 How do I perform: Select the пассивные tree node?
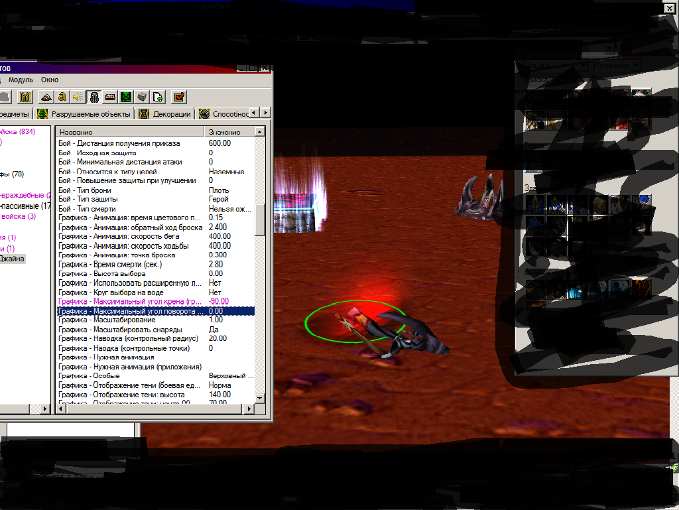(x=25, y=206)
